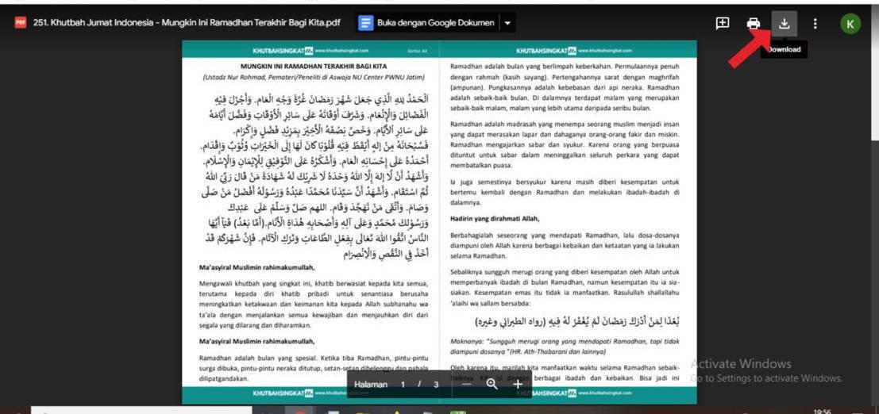Image resolution: width=879 pixels, height=414 pixels.
Task: Print the PDF using the printer icon
Action: coord(753,24)
